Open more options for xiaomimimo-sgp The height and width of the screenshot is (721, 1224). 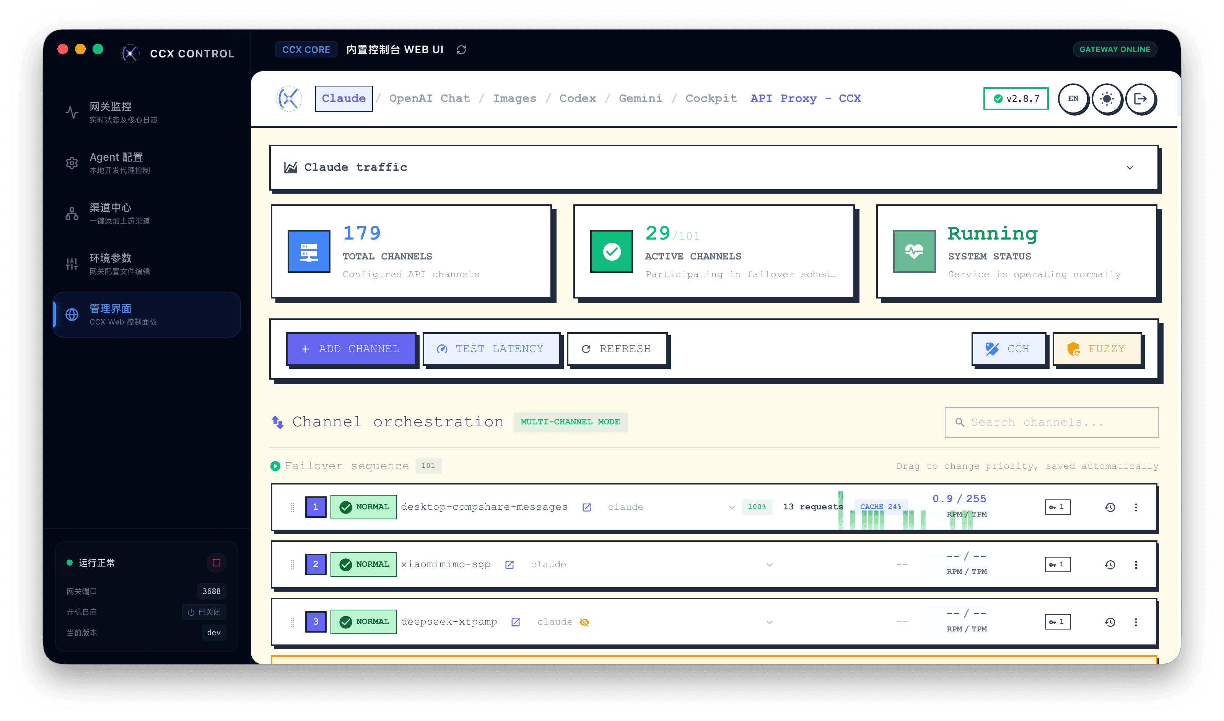[x=1136, y=564]
